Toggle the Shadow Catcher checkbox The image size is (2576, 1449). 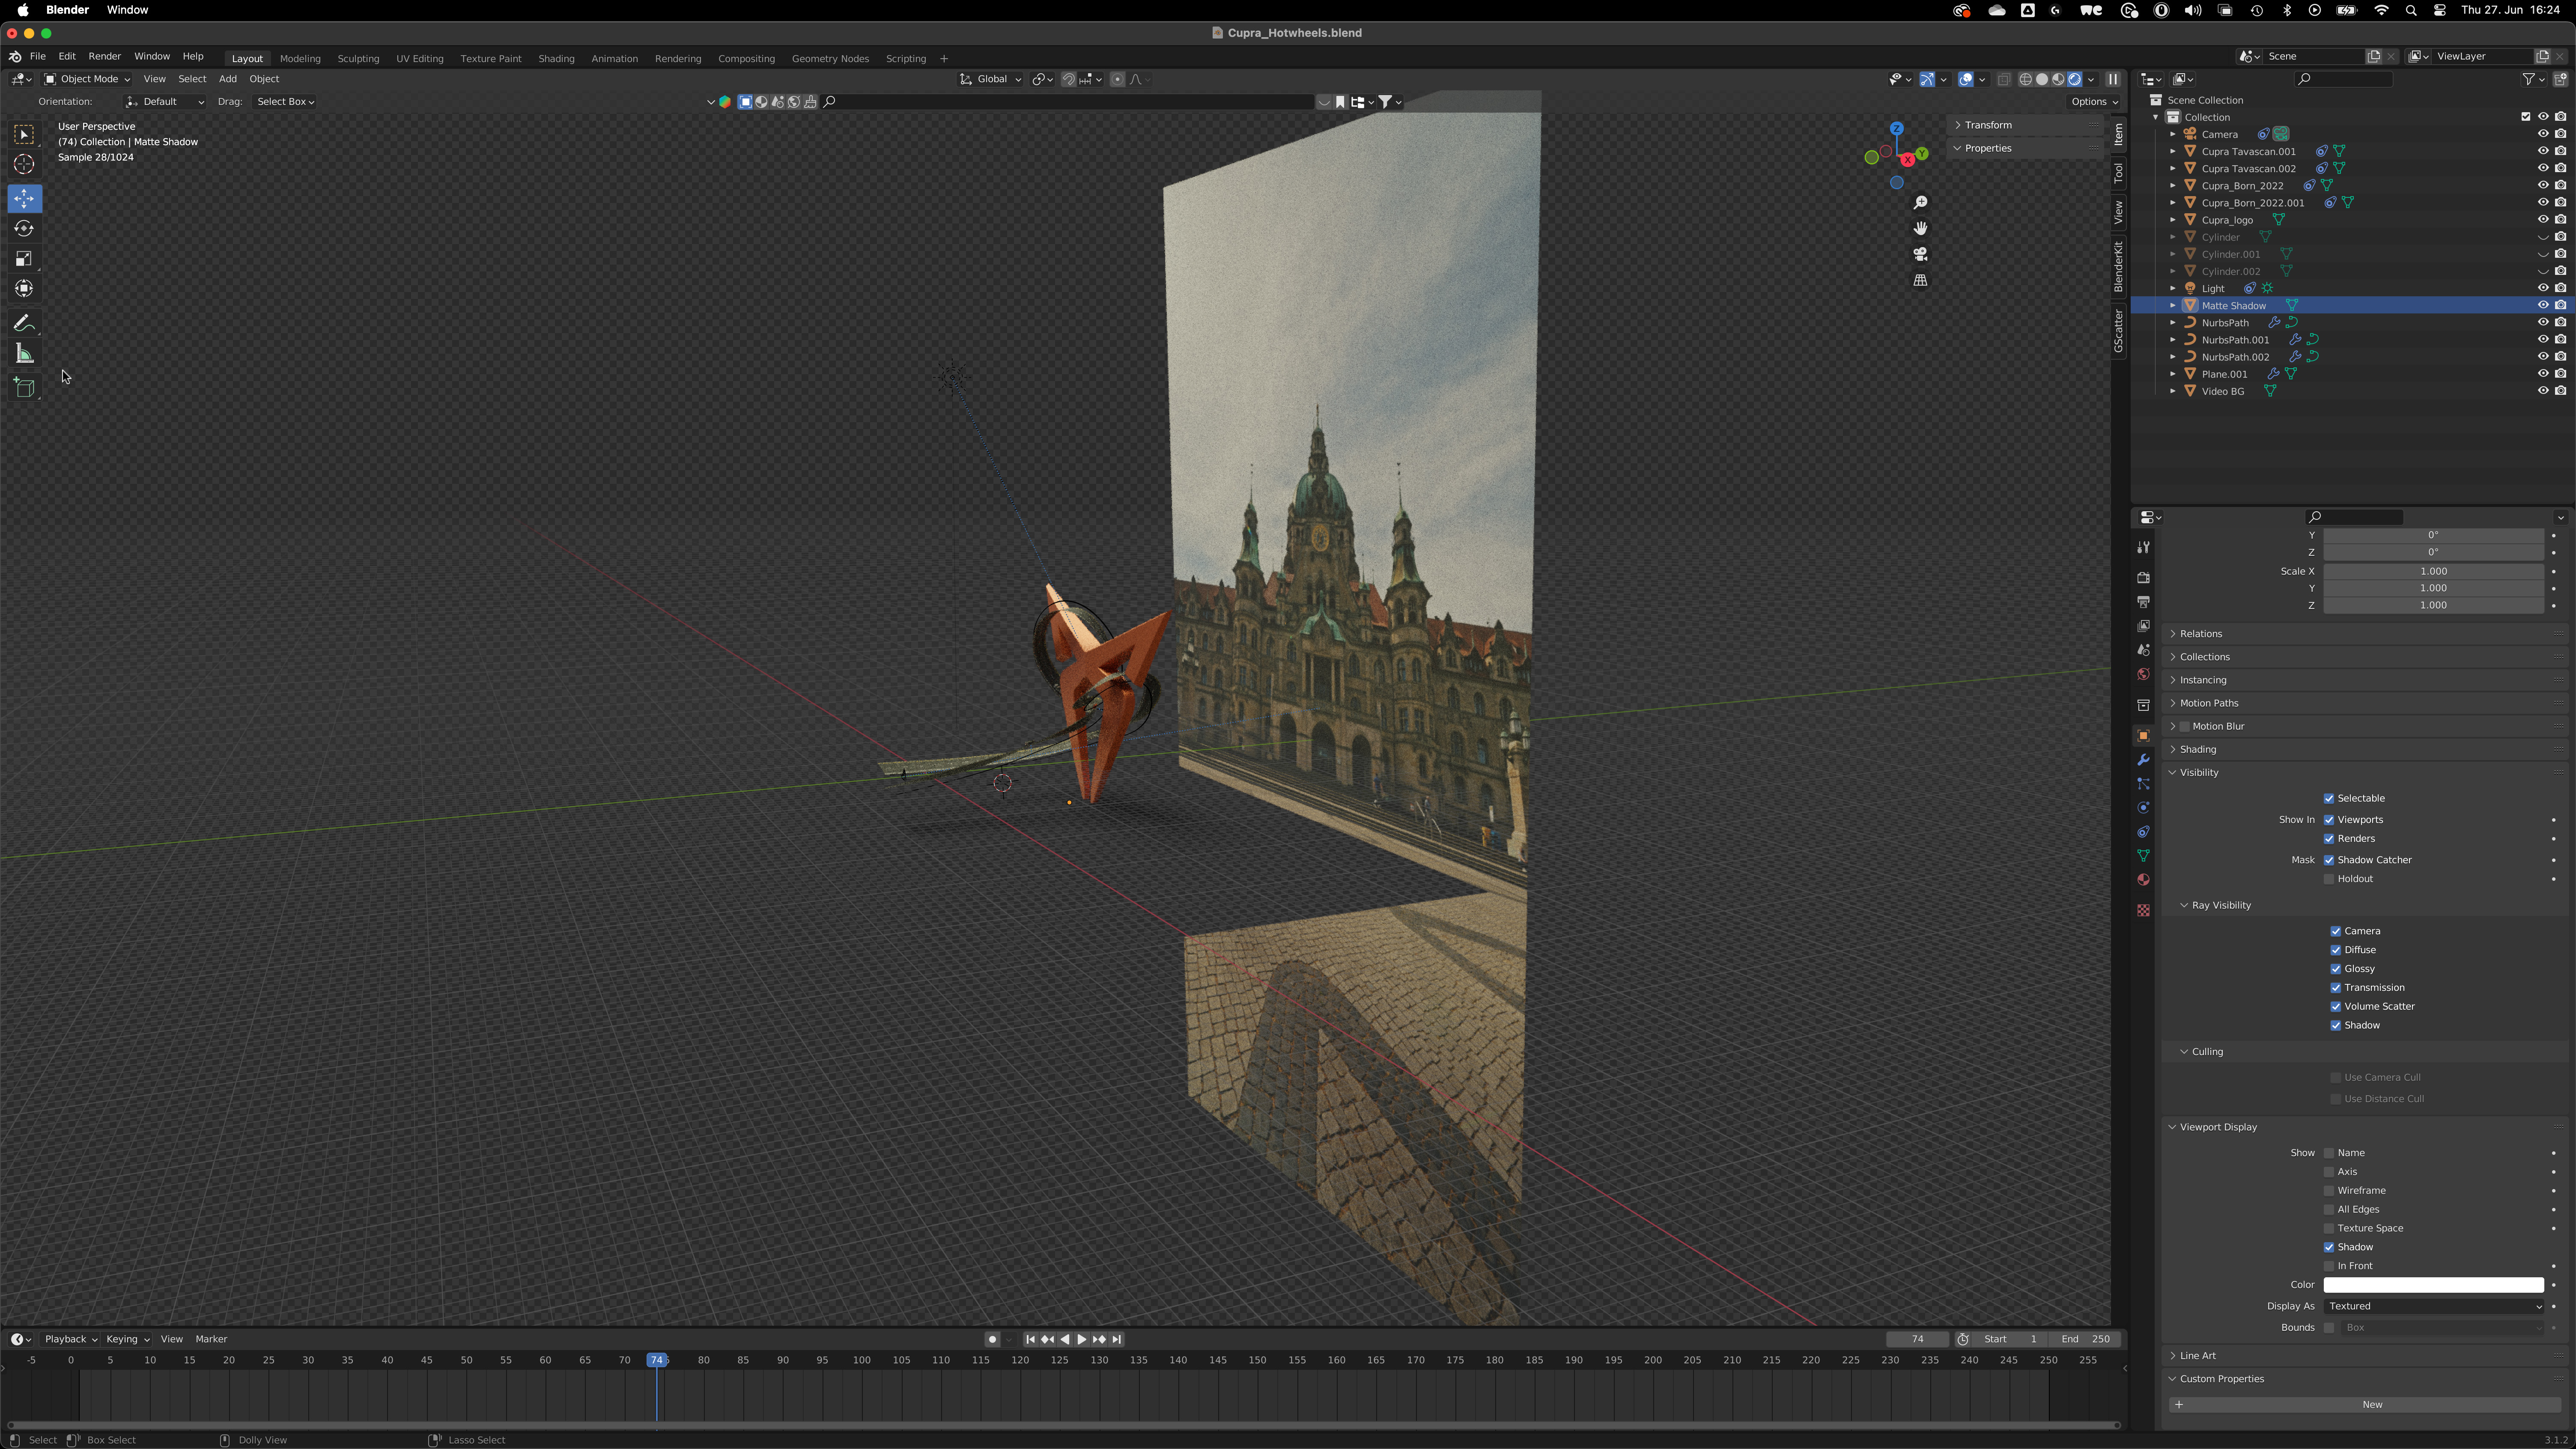pos(2329,860)
